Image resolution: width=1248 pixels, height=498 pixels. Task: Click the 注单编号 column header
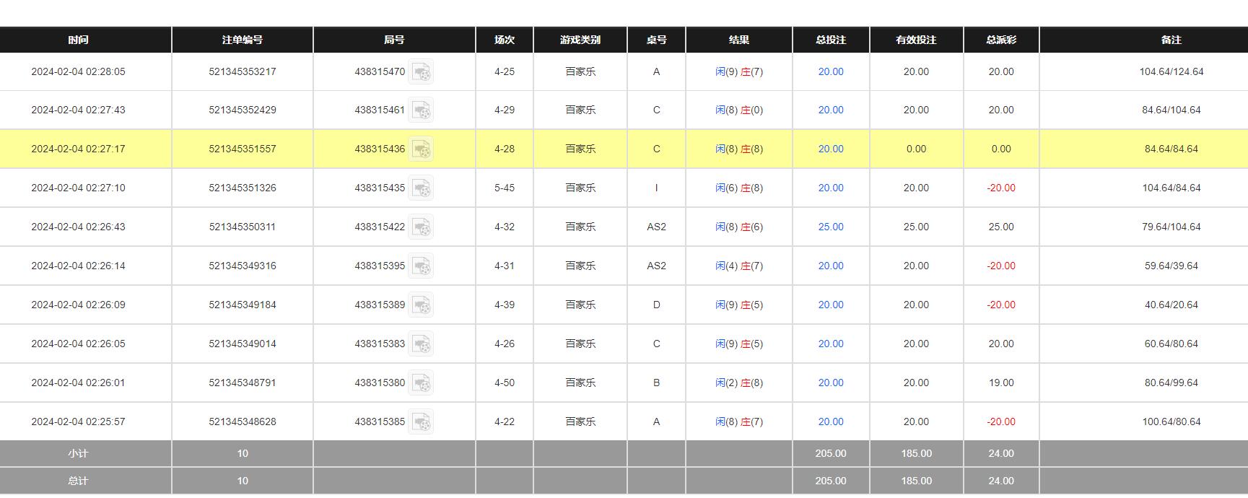[x=242, y=40]
